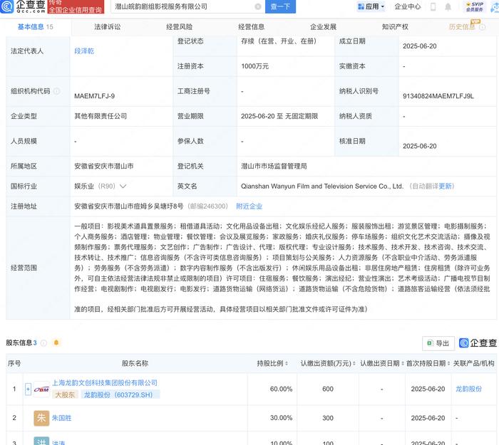Select registered capital value 1000万元
Screen dimensions: 499x445
coord(255,66)
